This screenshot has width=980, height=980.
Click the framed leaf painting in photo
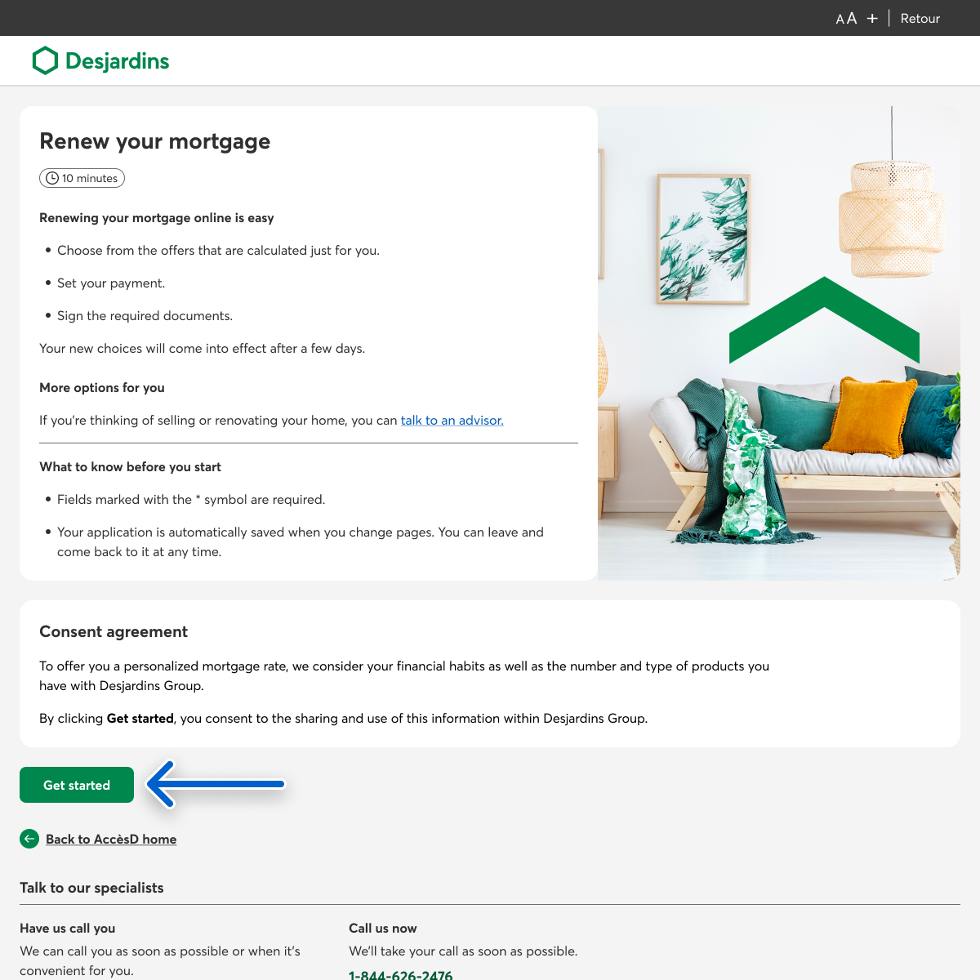point(703,238)
